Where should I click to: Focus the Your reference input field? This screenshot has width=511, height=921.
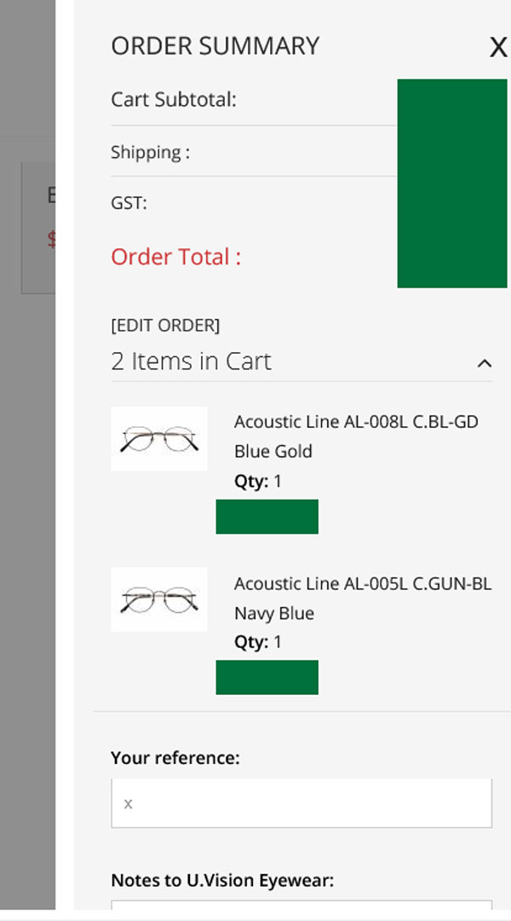[301, 803]
